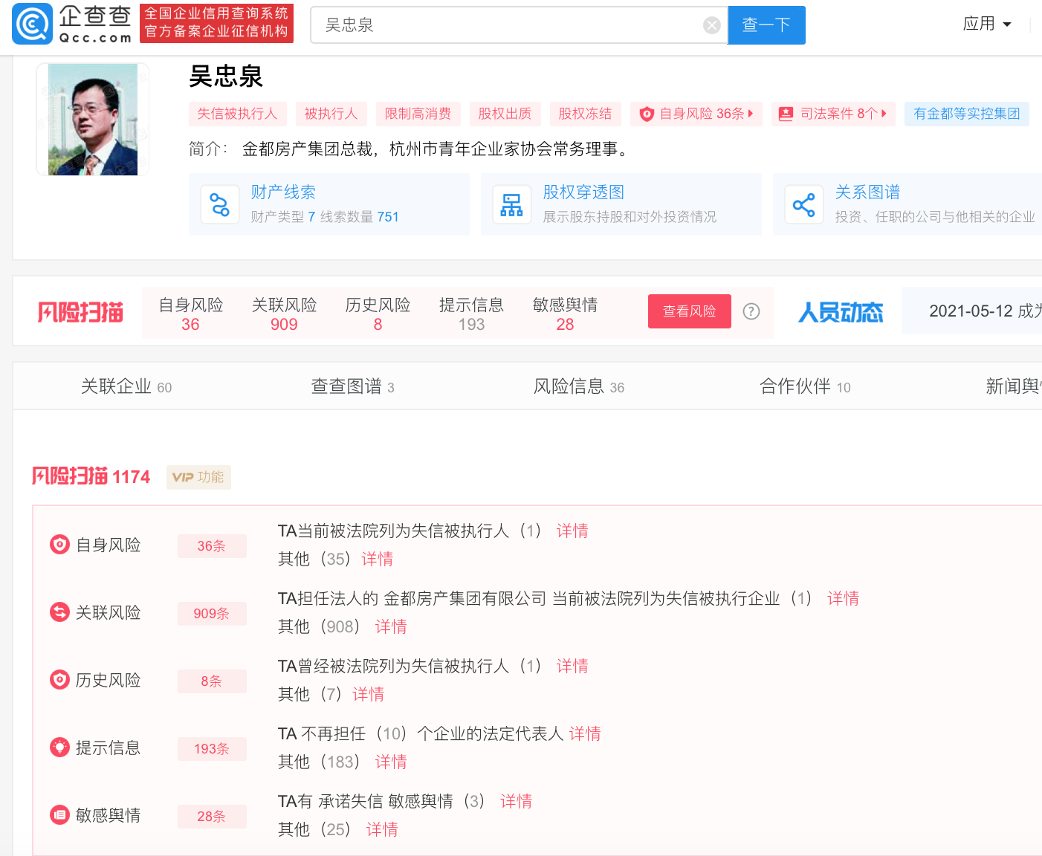Open 详情 beside 其他（35）
The height and width of the screenshot is (856, 1042).
(x=378, y=559)
